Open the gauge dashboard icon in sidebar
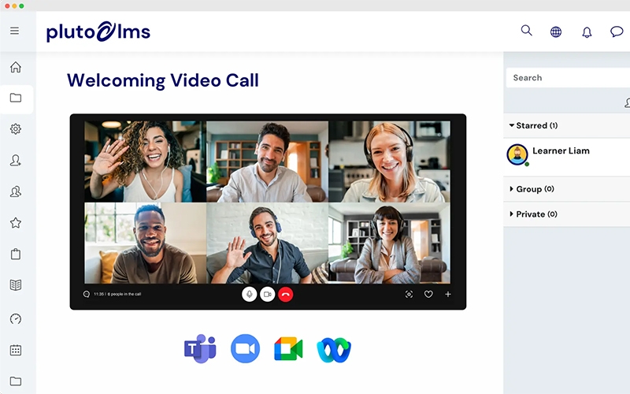 [16, 319]
